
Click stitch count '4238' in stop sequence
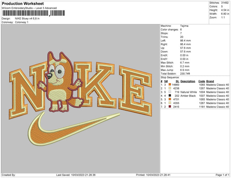176,88
